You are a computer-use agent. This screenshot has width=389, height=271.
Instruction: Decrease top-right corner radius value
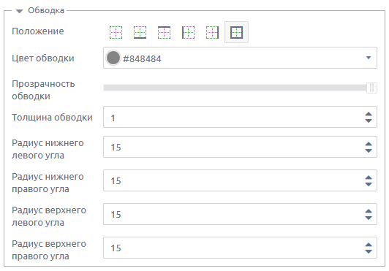tap(369, 251)
